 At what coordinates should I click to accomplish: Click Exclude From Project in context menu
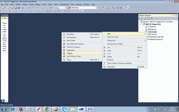point(125,44)
